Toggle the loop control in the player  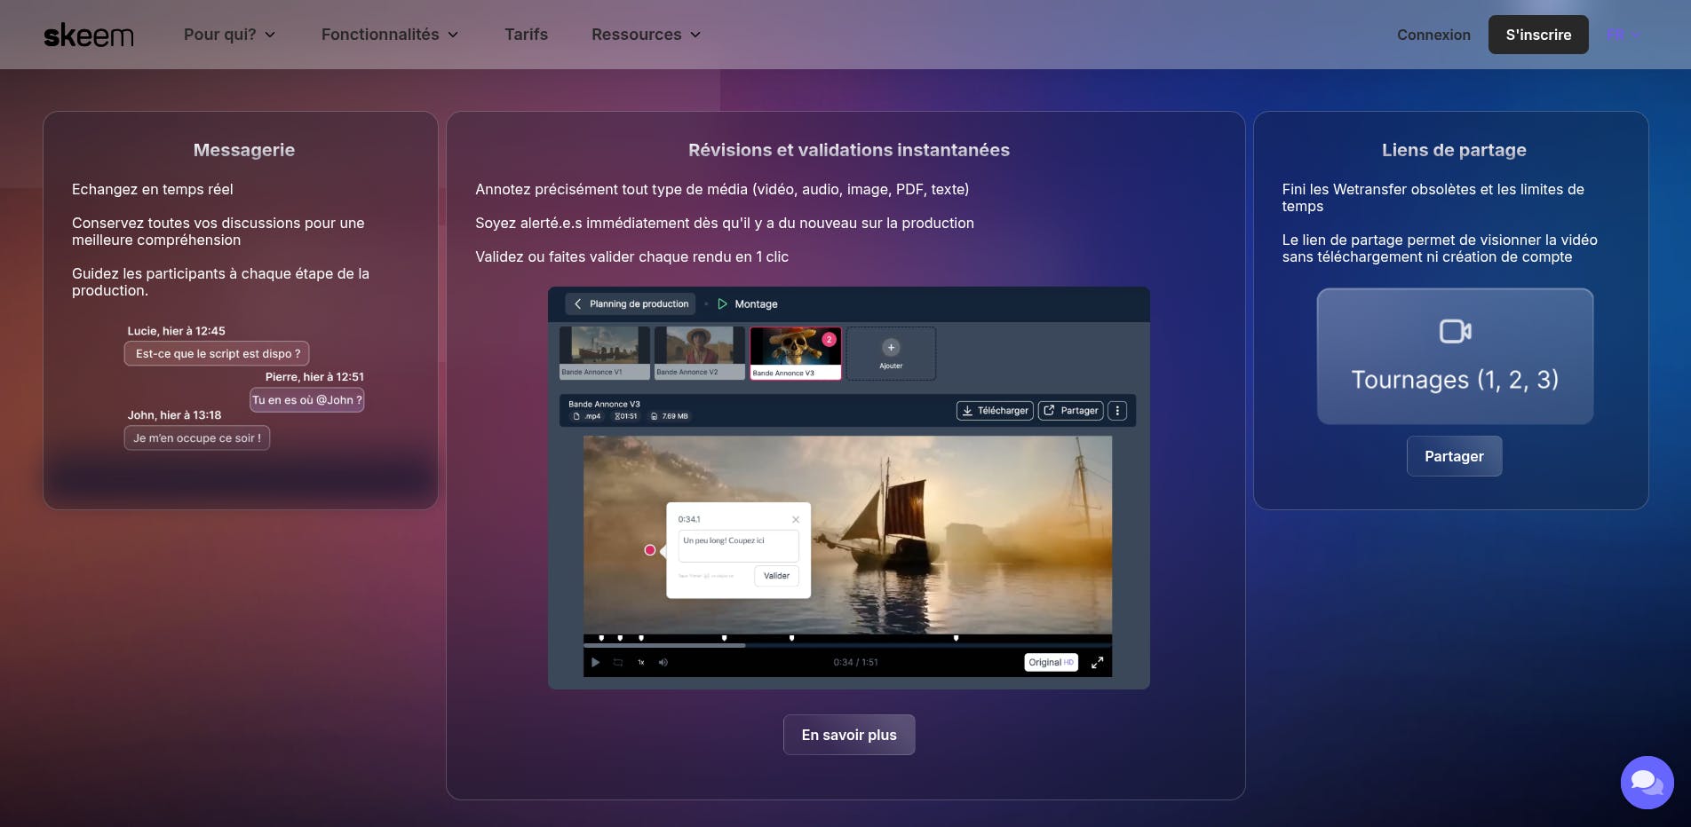tap(618, 662)
